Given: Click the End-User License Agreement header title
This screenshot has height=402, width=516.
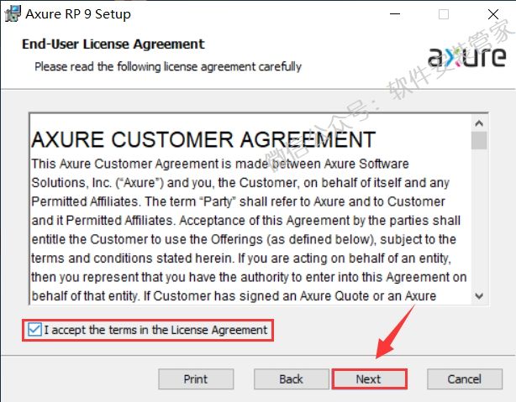Looking at the screenshot, I should pyautogui.click(x=113, y=44).
